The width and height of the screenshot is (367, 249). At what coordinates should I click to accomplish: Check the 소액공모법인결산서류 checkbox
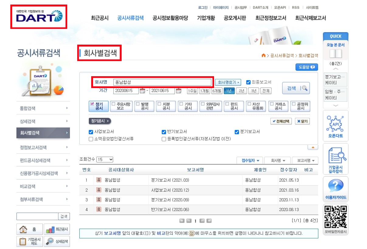(x=91, y=139)
